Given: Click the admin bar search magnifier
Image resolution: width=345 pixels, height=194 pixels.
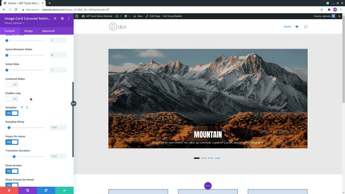Looking at the screenshot, I should (x=339, y=16).
